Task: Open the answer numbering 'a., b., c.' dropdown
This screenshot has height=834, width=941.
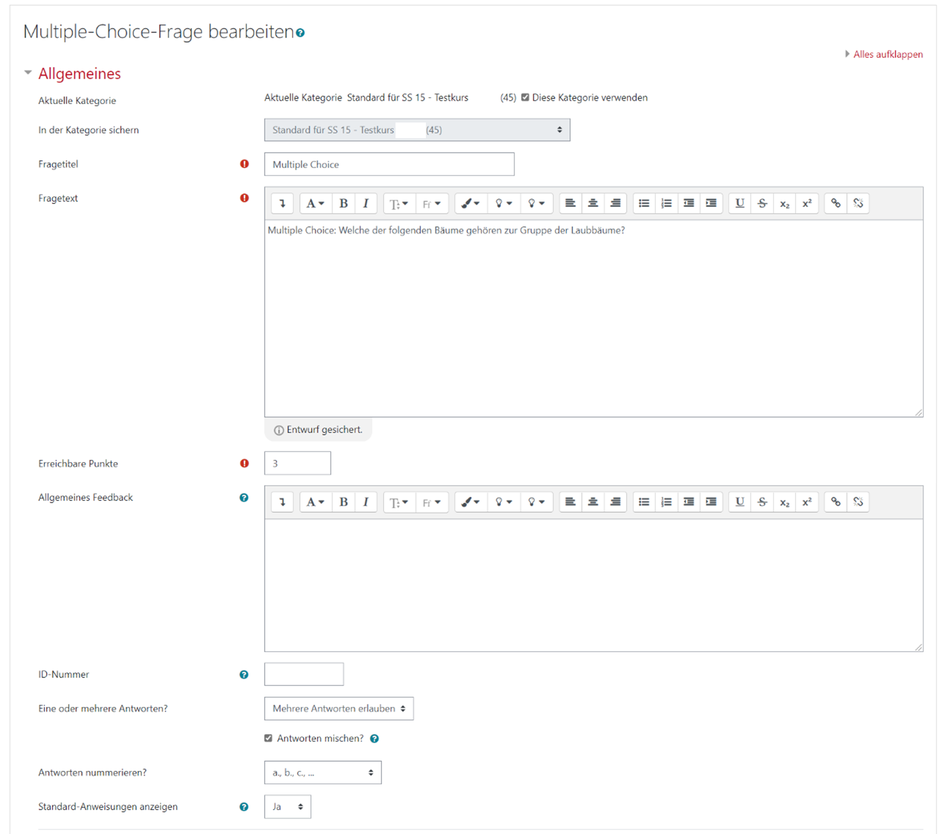Action: (322, 772)
